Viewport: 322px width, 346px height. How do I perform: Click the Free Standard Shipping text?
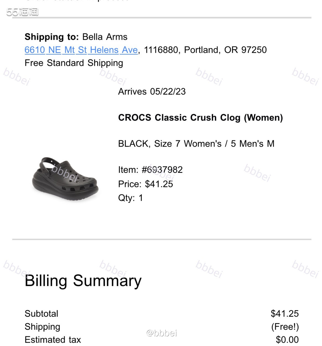pyautogui.click(x=74, y=63)
